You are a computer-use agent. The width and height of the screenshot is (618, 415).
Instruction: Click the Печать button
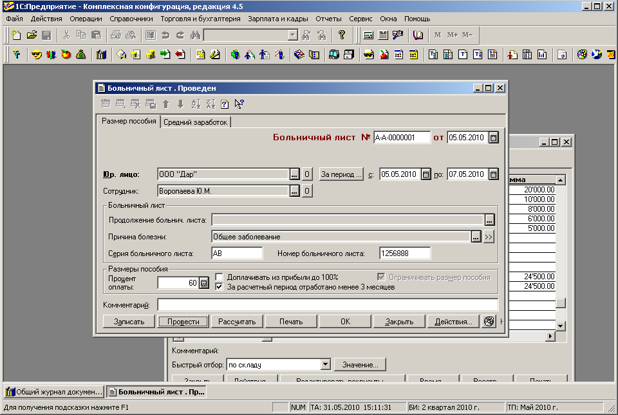click(x=291, y=321)
